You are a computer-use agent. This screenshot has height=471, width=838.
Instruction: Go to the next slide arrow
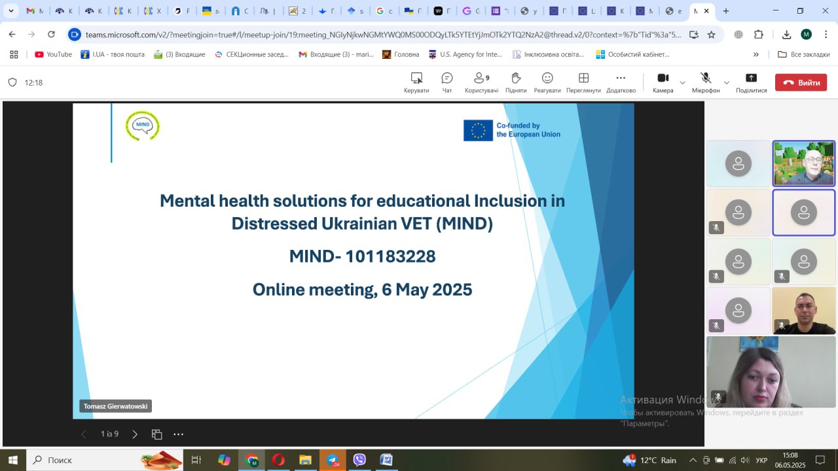(135, 434)
